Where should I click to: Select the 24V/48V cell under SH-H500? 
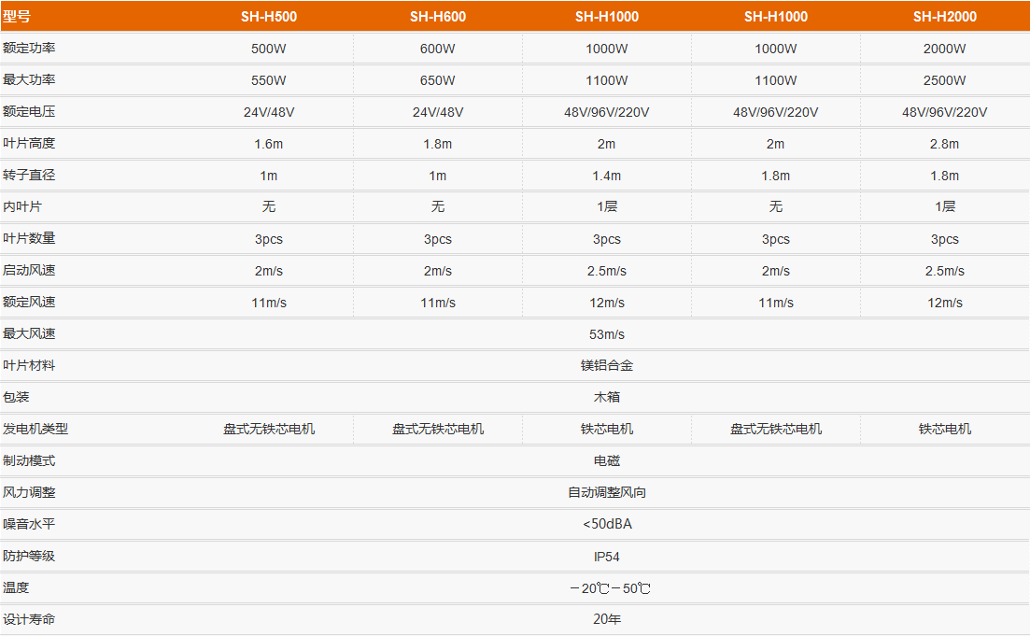pos(269,112)
